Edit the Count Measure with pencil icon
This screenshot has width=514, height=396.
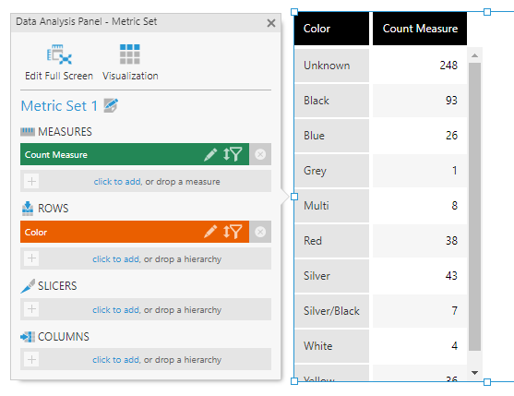click(210, 154)
